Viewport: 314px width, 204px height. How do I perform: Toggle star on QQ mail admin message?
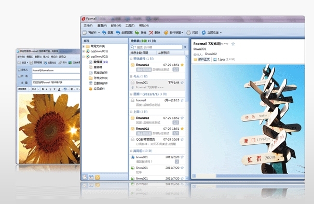tap(182, 139)
